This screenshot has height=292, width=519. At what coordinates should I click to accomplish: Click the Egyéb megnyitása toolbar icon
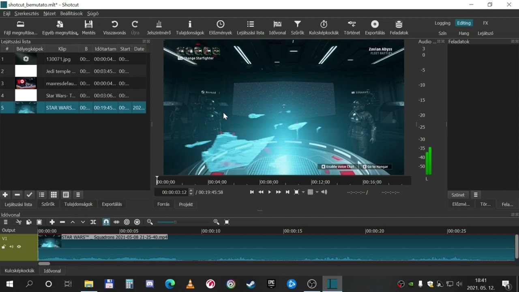60,28
